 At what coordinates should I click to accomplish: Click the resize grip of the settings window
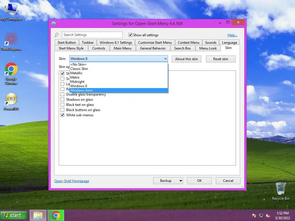[x=242, y=186]
